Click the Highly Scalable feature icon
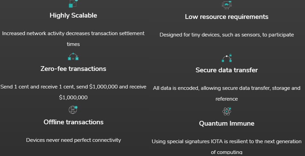This screenshot has width=305, height=156. click(73, 4)
